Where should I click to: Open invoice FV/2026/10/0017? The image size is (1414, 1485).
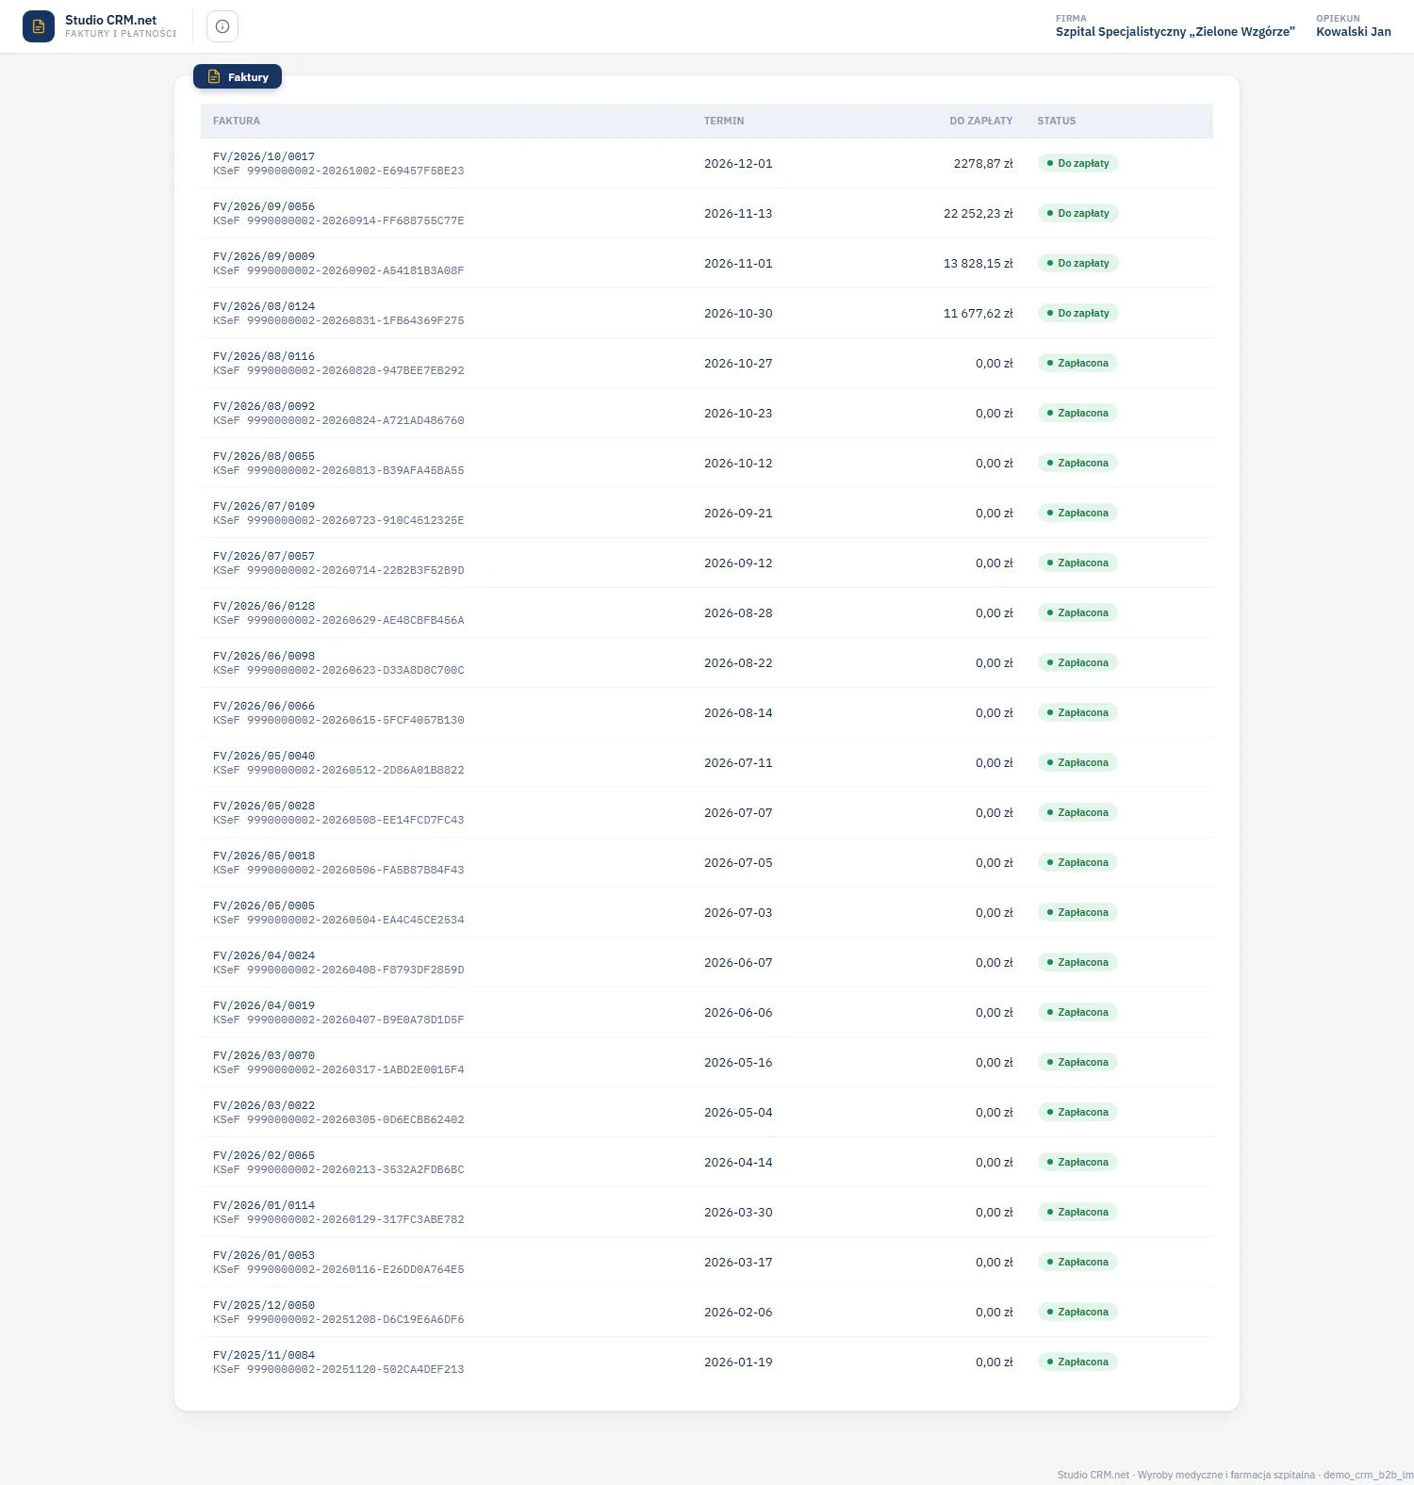point(264,156)
